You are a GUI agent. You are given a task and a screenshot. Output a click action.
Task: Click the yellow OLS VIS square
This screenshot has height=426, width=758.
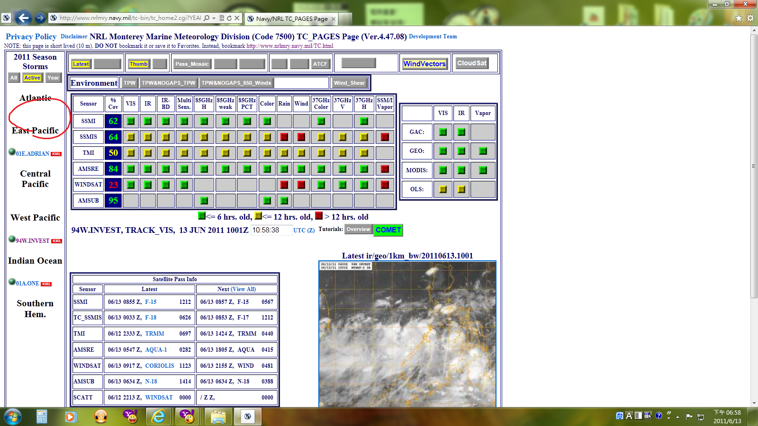[x=443, y=189]
